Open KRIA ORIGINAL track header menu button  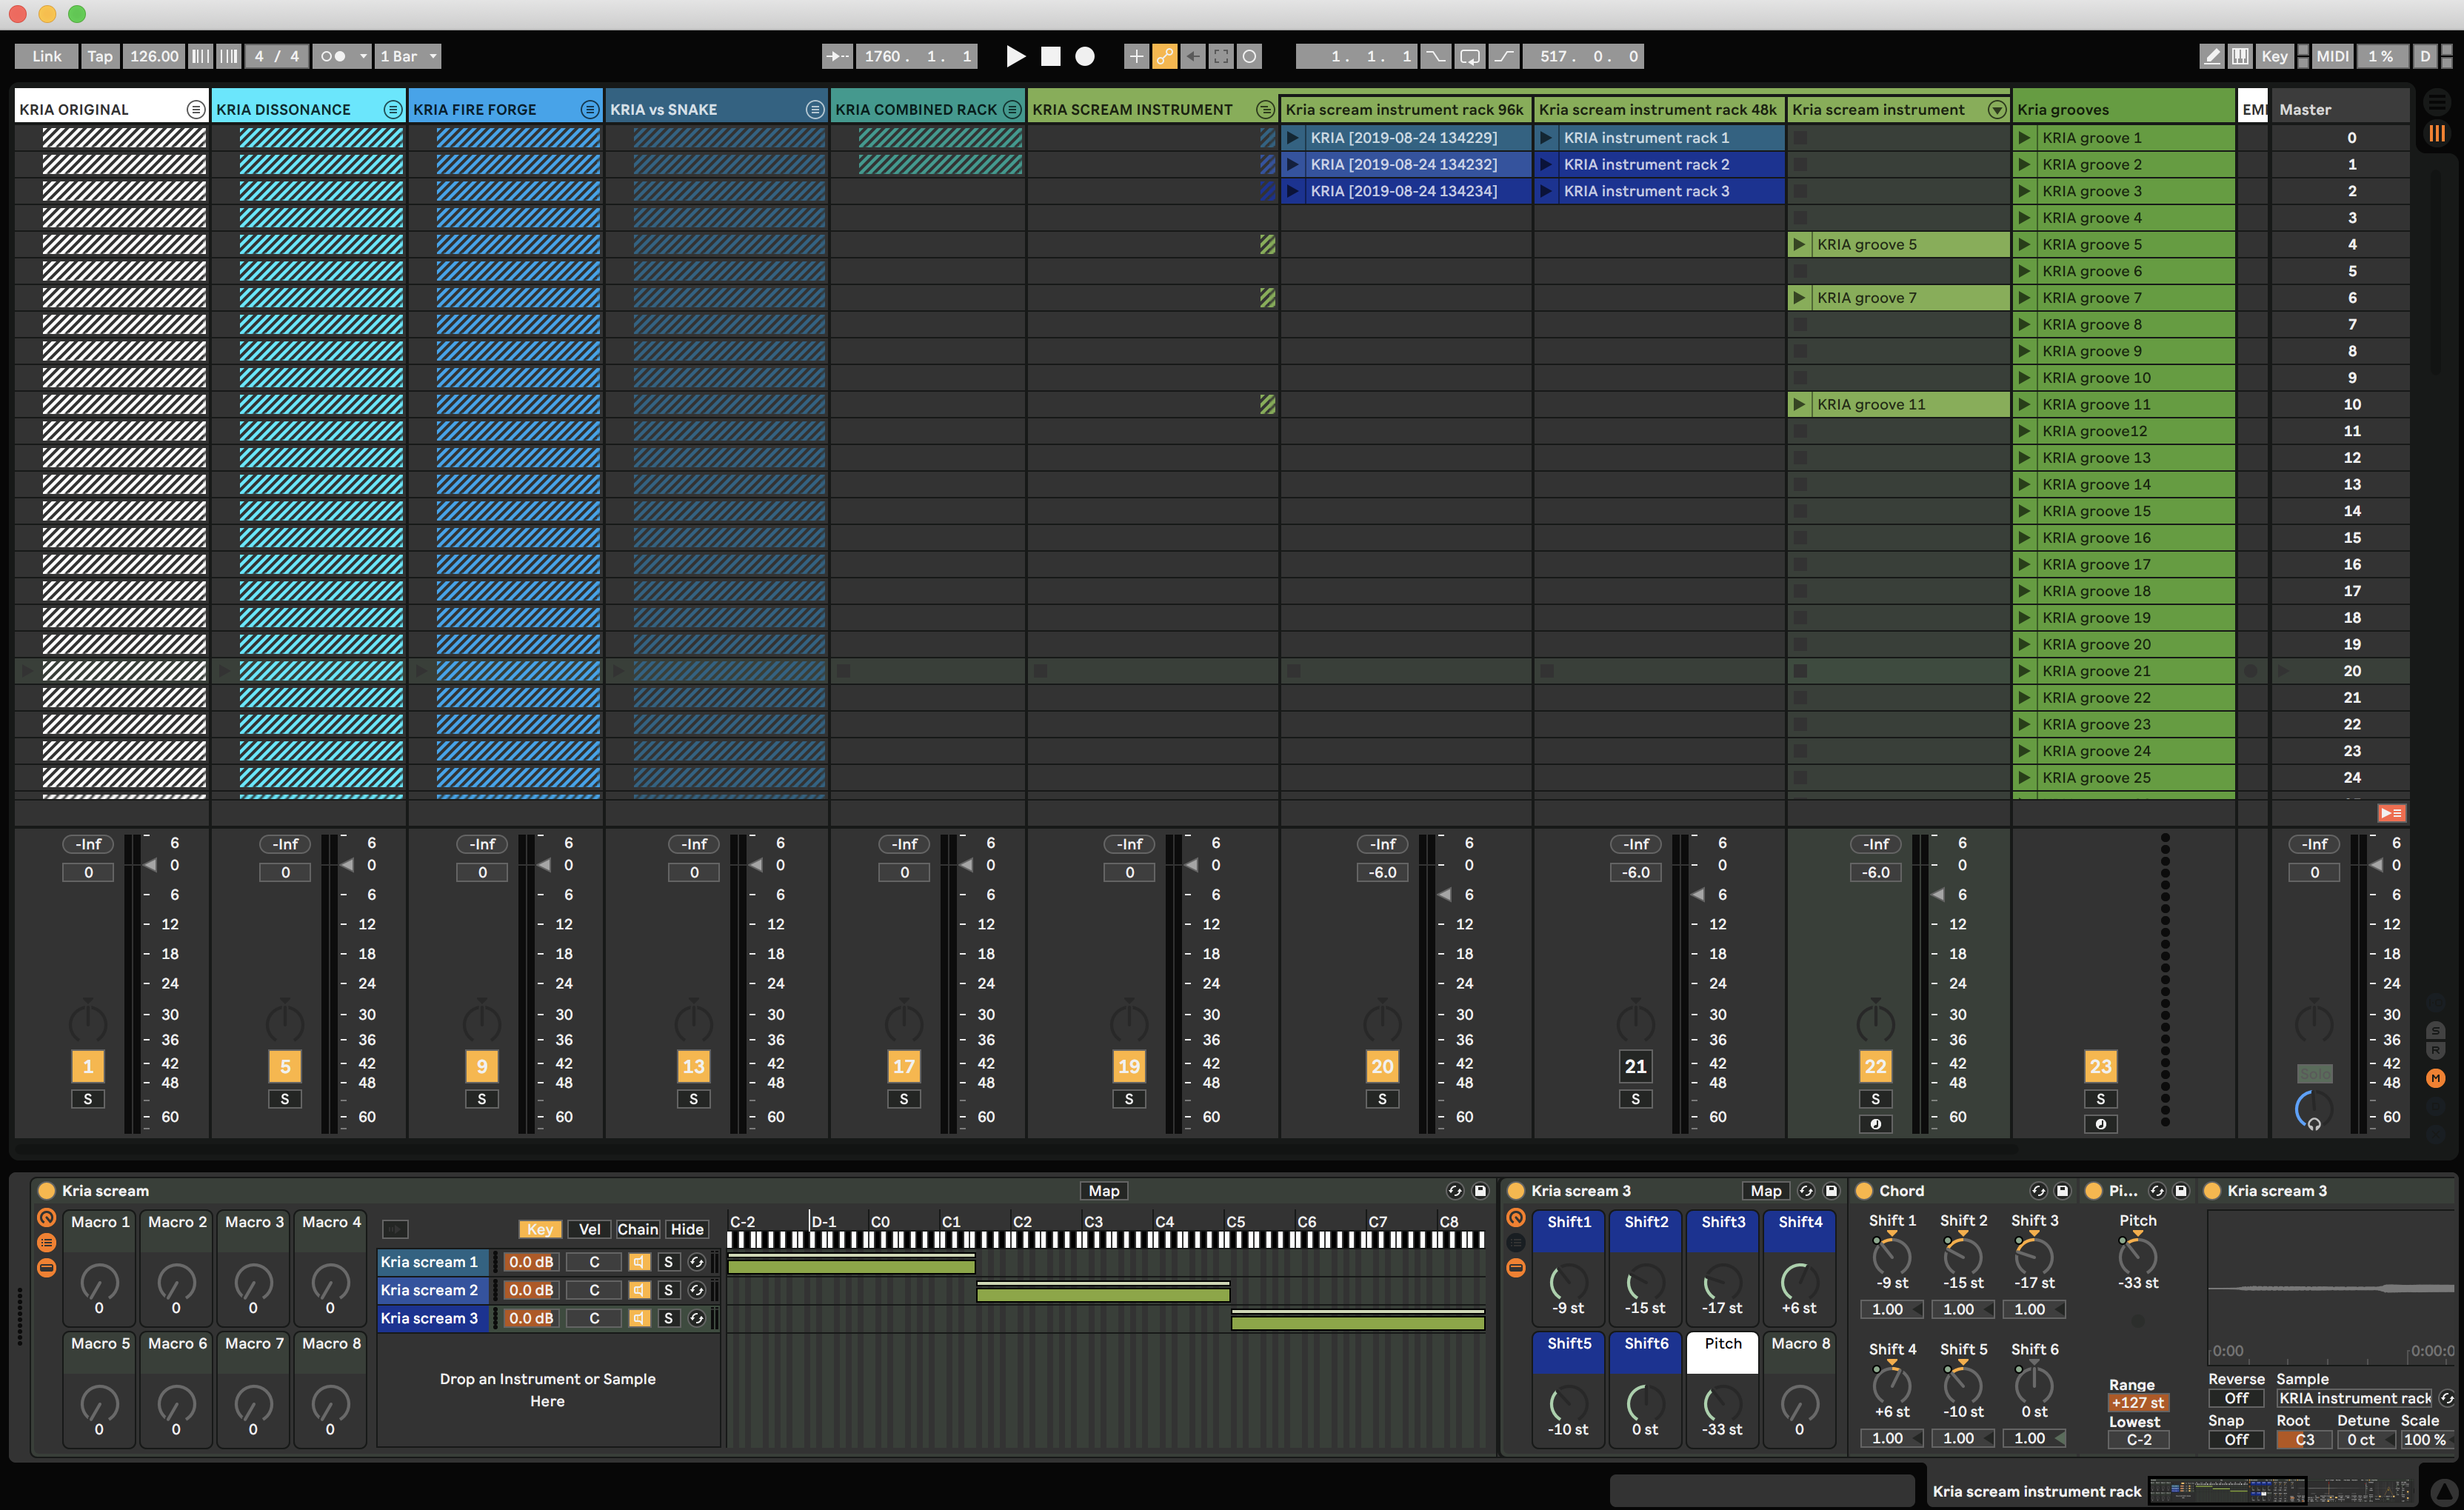[x=196, y=110]
